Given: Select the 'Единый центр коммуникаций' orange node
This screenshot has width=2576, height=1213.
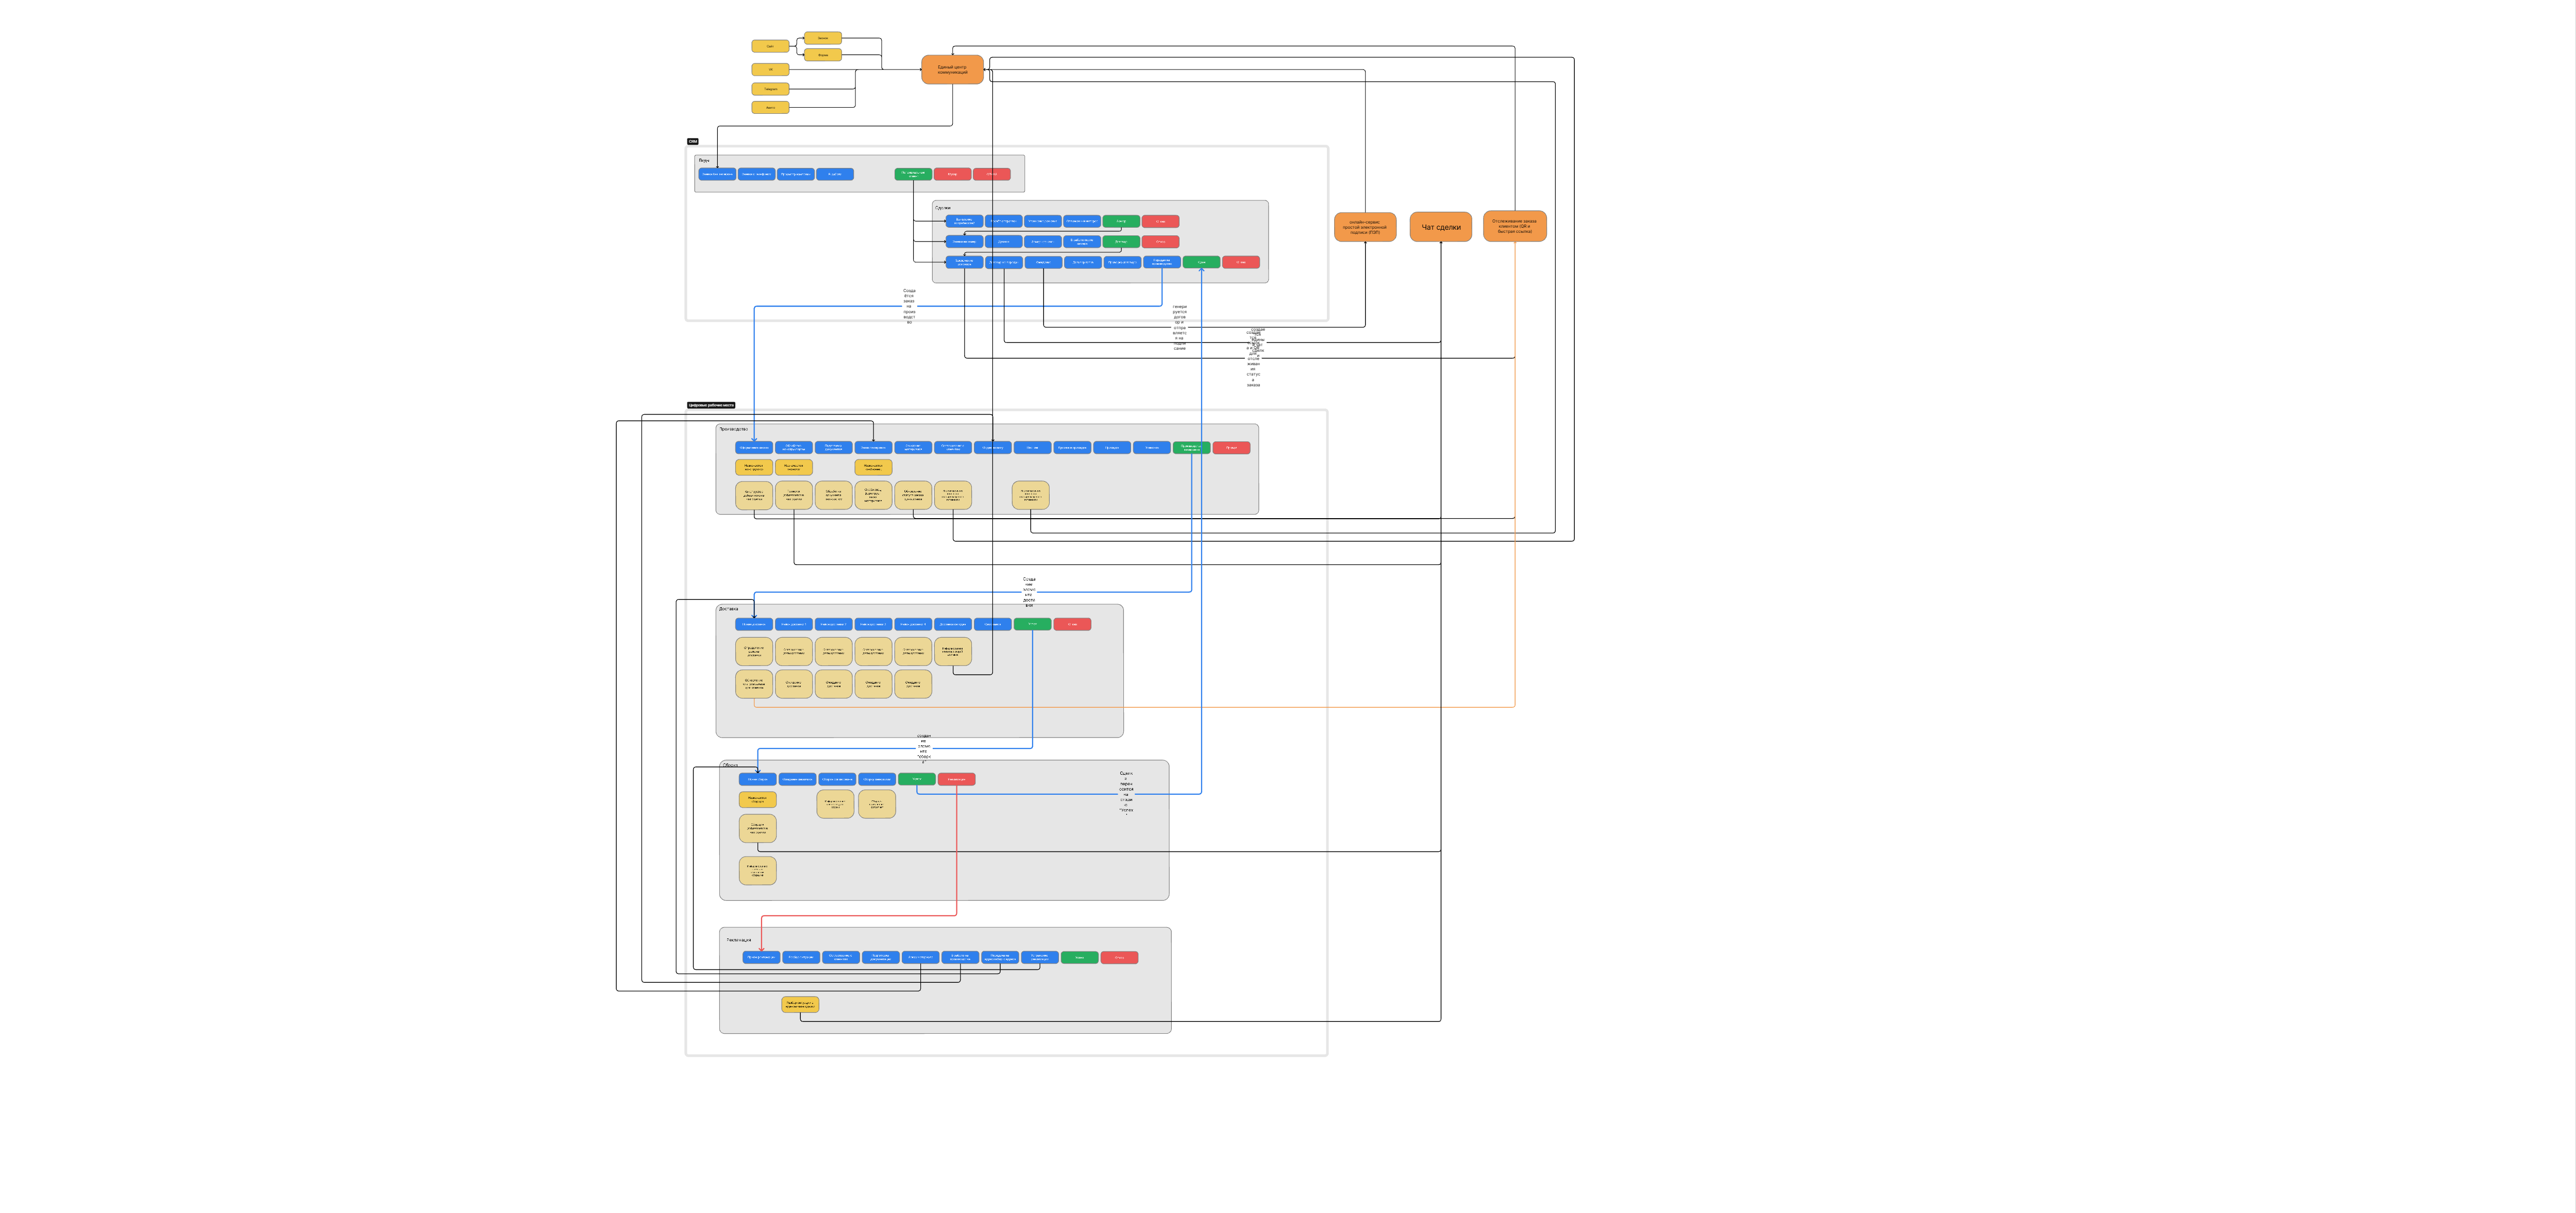Looking at the screenshot, I should pos(952,70).
